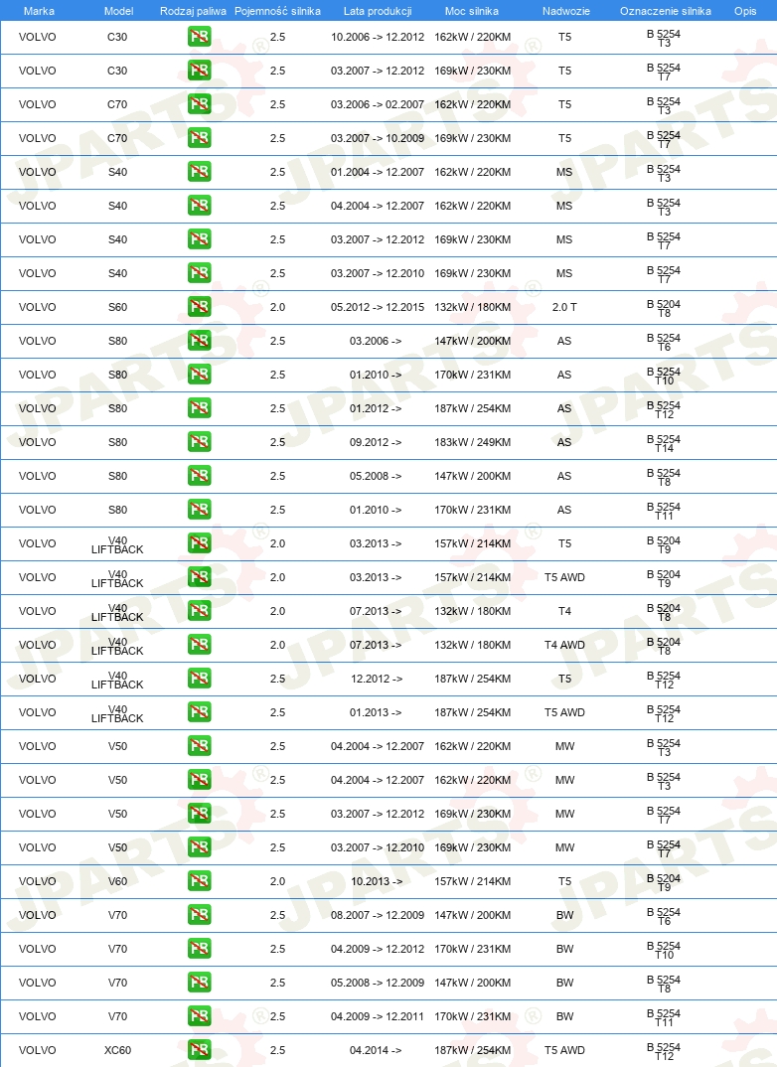Click production date 01.2012 ->
Image resolution: width=777 pixels, height=1067 pixels.
point(377,408)
